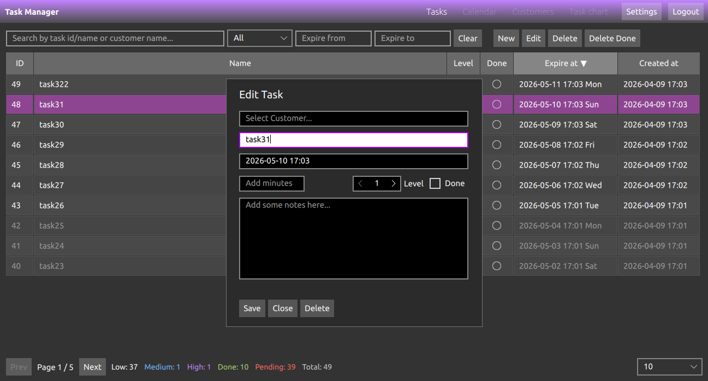708x381 pixels.
Task: Toggle done circle for 2026-05-08 row
Action: click(x=496, y=145)
